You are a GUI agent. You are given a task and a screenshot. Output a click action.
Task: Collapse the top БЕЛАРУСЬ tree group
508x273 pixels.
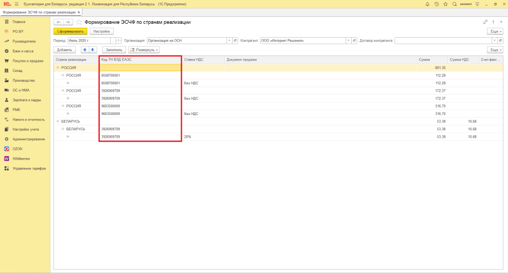tap(58, 121)
